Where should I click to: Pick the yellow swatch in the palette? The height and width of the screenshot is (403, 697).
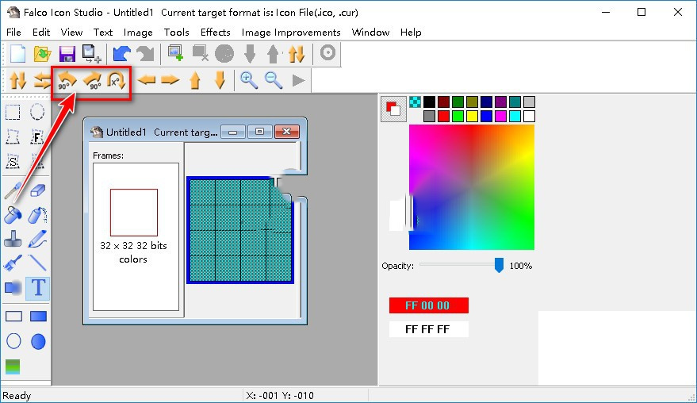point(473,116)
